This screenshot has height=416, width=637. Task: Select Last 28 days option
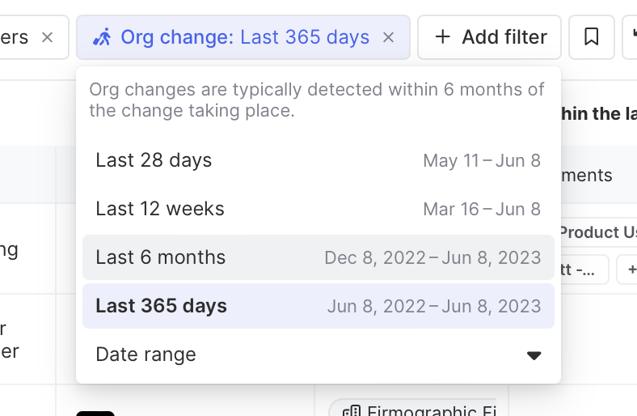154,160
